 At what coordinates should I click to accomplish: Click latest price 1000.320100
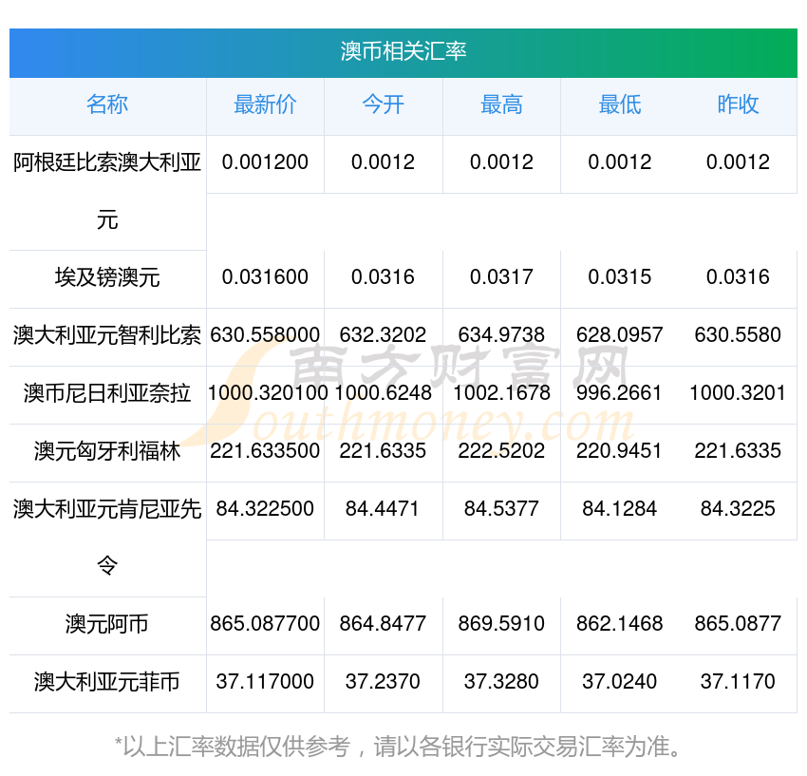pos(267,393)
